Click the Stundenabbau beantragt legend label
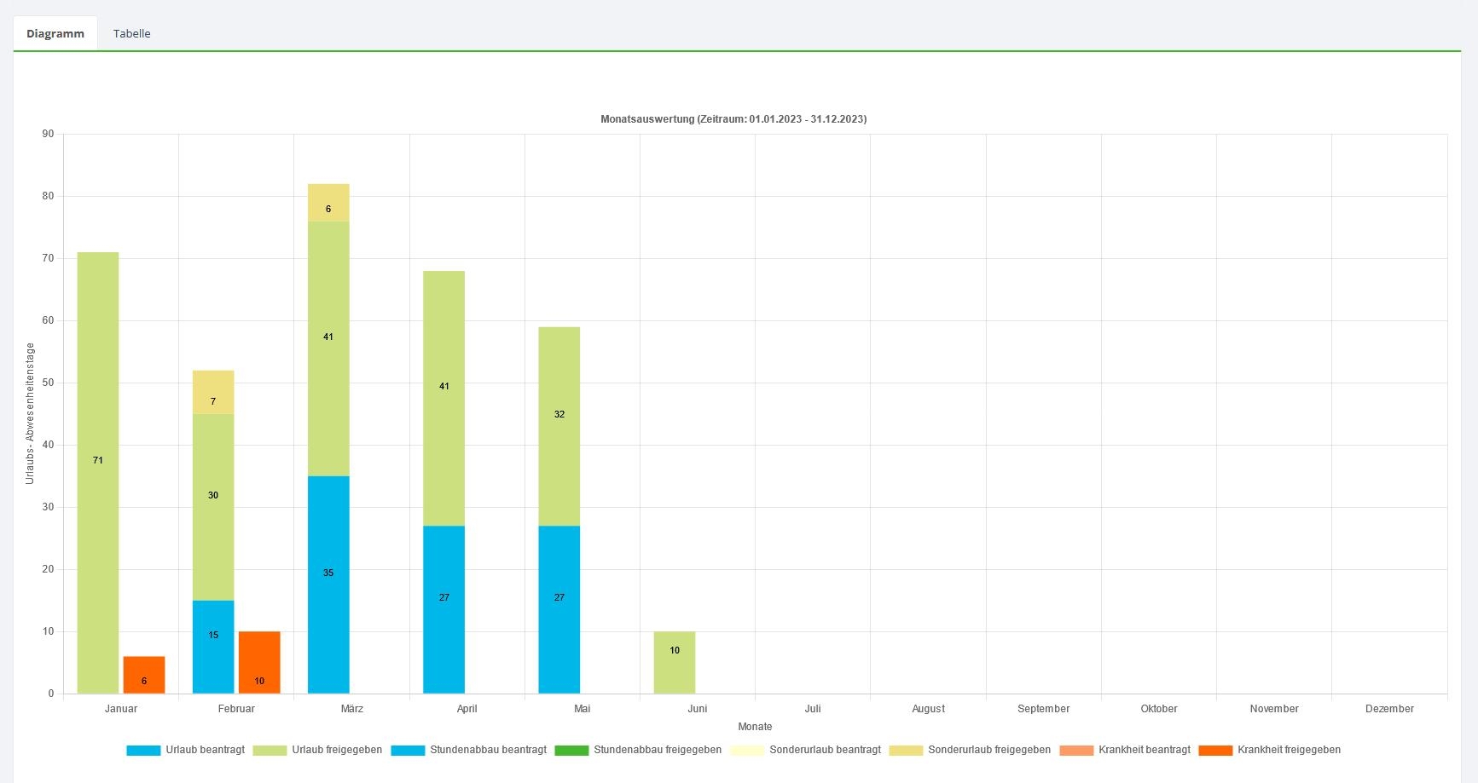Screen dimensions: 1478x783 [489, 750]
